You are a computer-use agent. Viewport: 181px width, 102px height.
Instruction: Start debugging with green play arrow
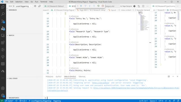tap(14, 6)
